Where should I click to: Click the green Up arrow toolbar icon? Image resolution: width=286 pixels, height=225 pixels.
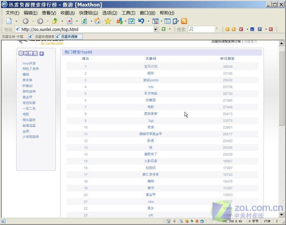pos(55,21)
